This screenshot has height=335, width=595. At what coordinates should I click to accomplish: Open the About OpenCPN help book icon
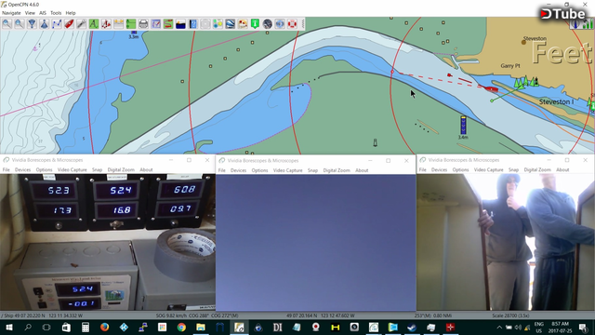click(x=192, y=24)
